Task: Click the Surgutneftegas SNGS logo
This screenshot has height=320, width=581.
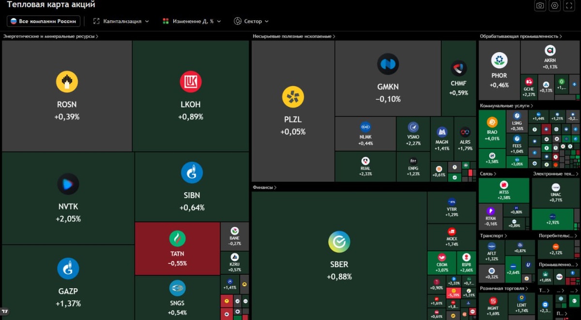Action: point(177,288)
